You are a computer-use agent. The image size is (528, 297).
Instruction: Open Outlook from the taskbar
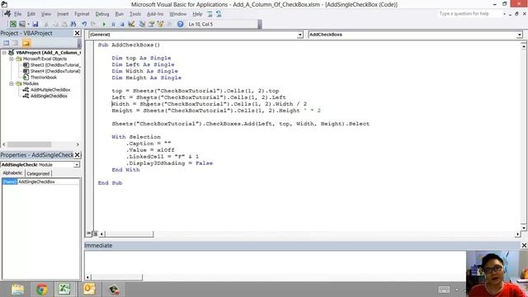click(x=89, y=290)
